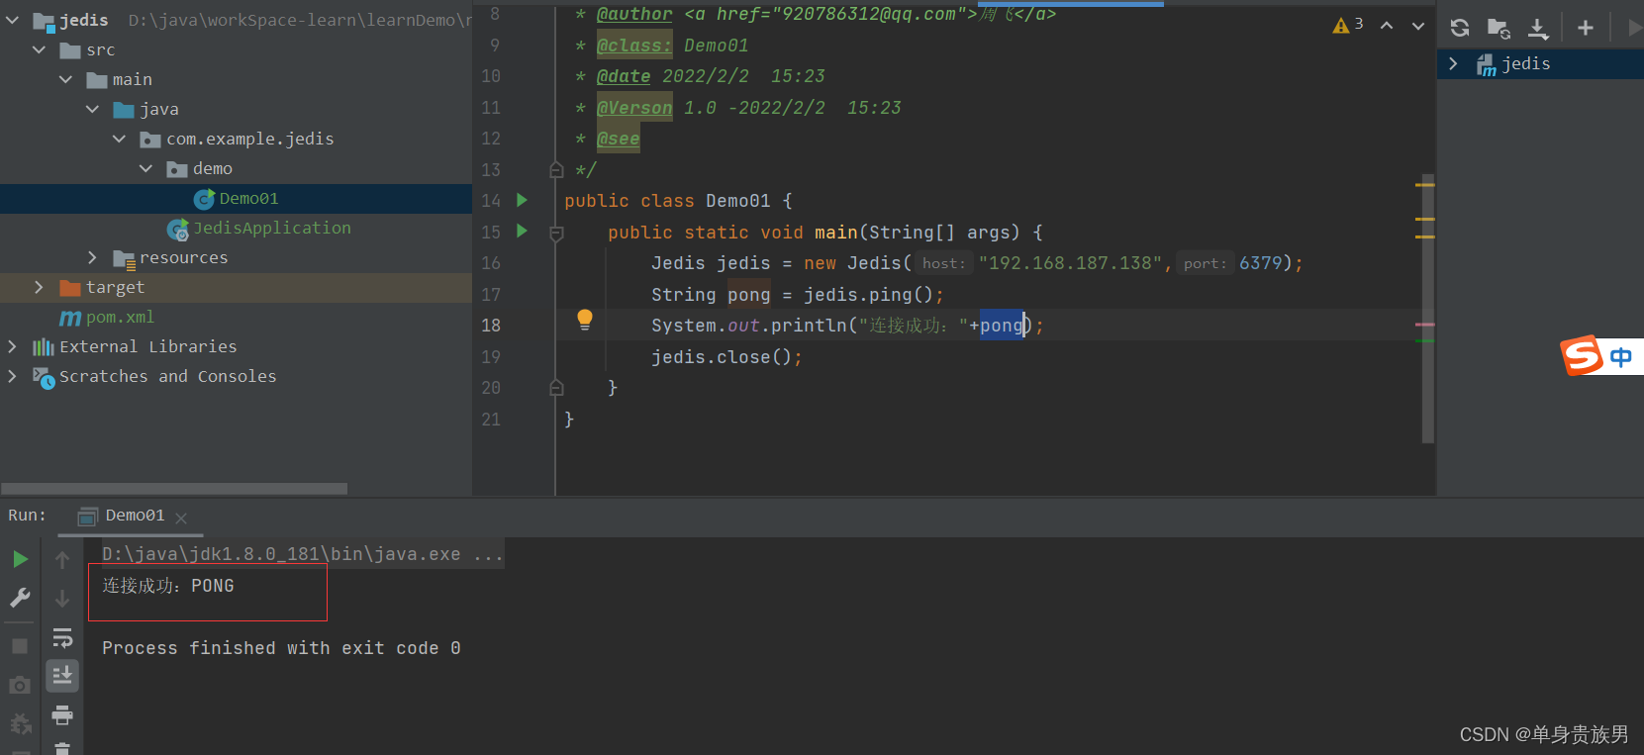Fold closing brace marker at line 20
This screenshot has height=755, width=1644.
click(556, 388)
